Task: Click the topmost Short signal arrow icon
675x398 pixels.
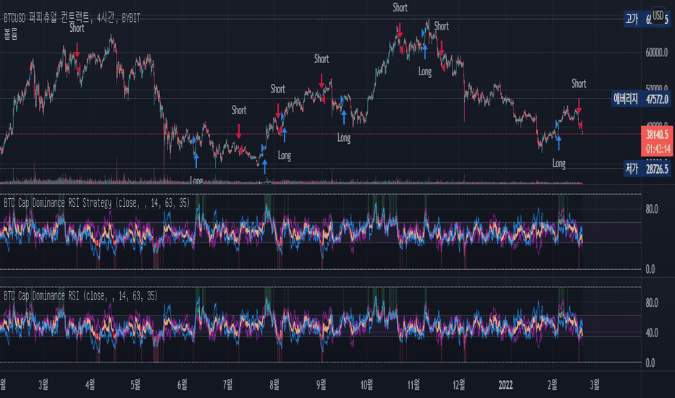Action: (400, 30)
